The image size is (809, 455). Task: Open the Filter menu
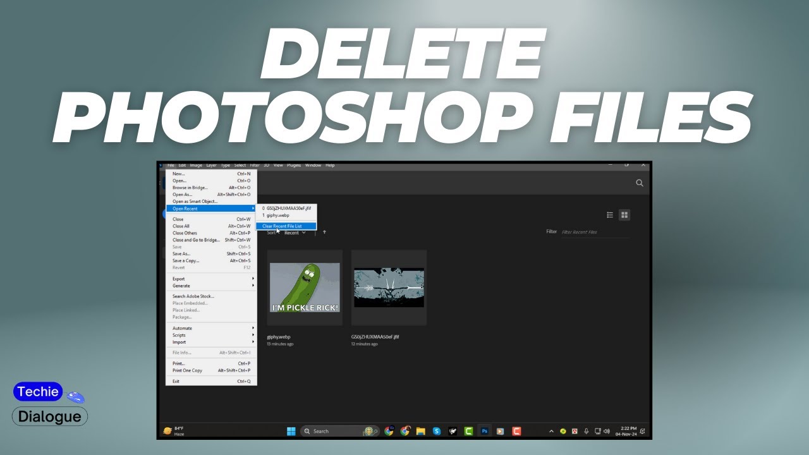(x=255, y=166)
